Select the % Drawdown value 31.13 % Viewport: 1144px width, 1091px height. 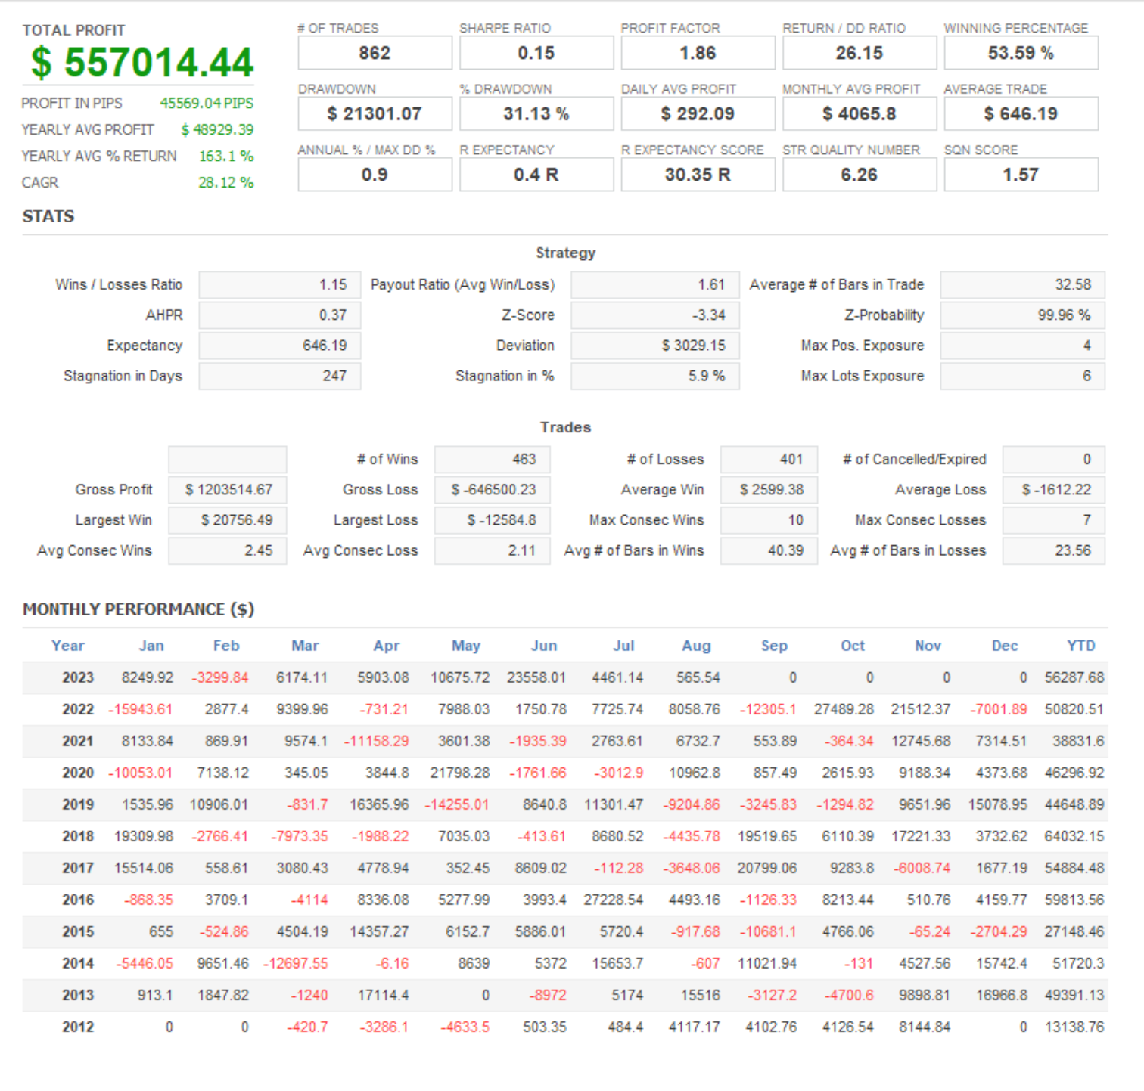click(x=536, y=114)
